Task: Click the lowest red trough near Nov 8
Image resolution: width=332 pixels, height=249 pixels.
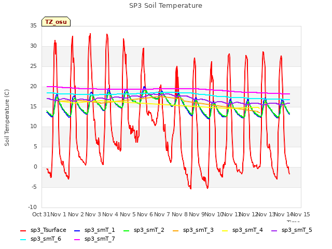Action: coord(190,188)
